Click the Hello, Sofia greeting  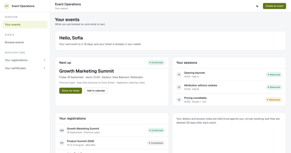tap(71, 38)
